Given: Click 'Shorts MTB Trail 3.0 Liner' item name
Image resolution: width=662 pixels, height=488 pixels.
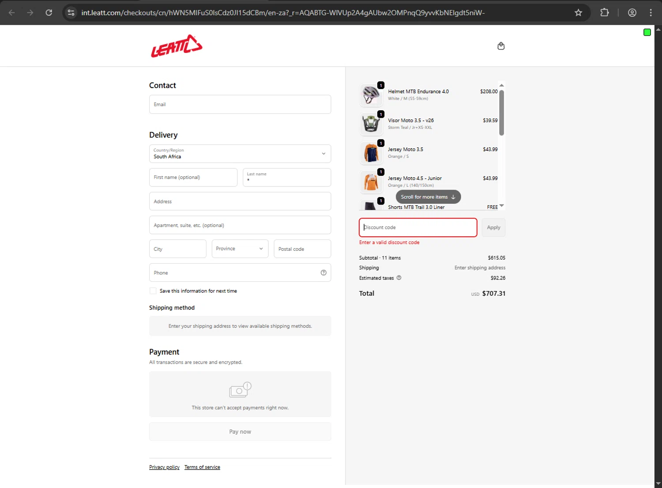Looking at the screenshot, I should [416, 207].
